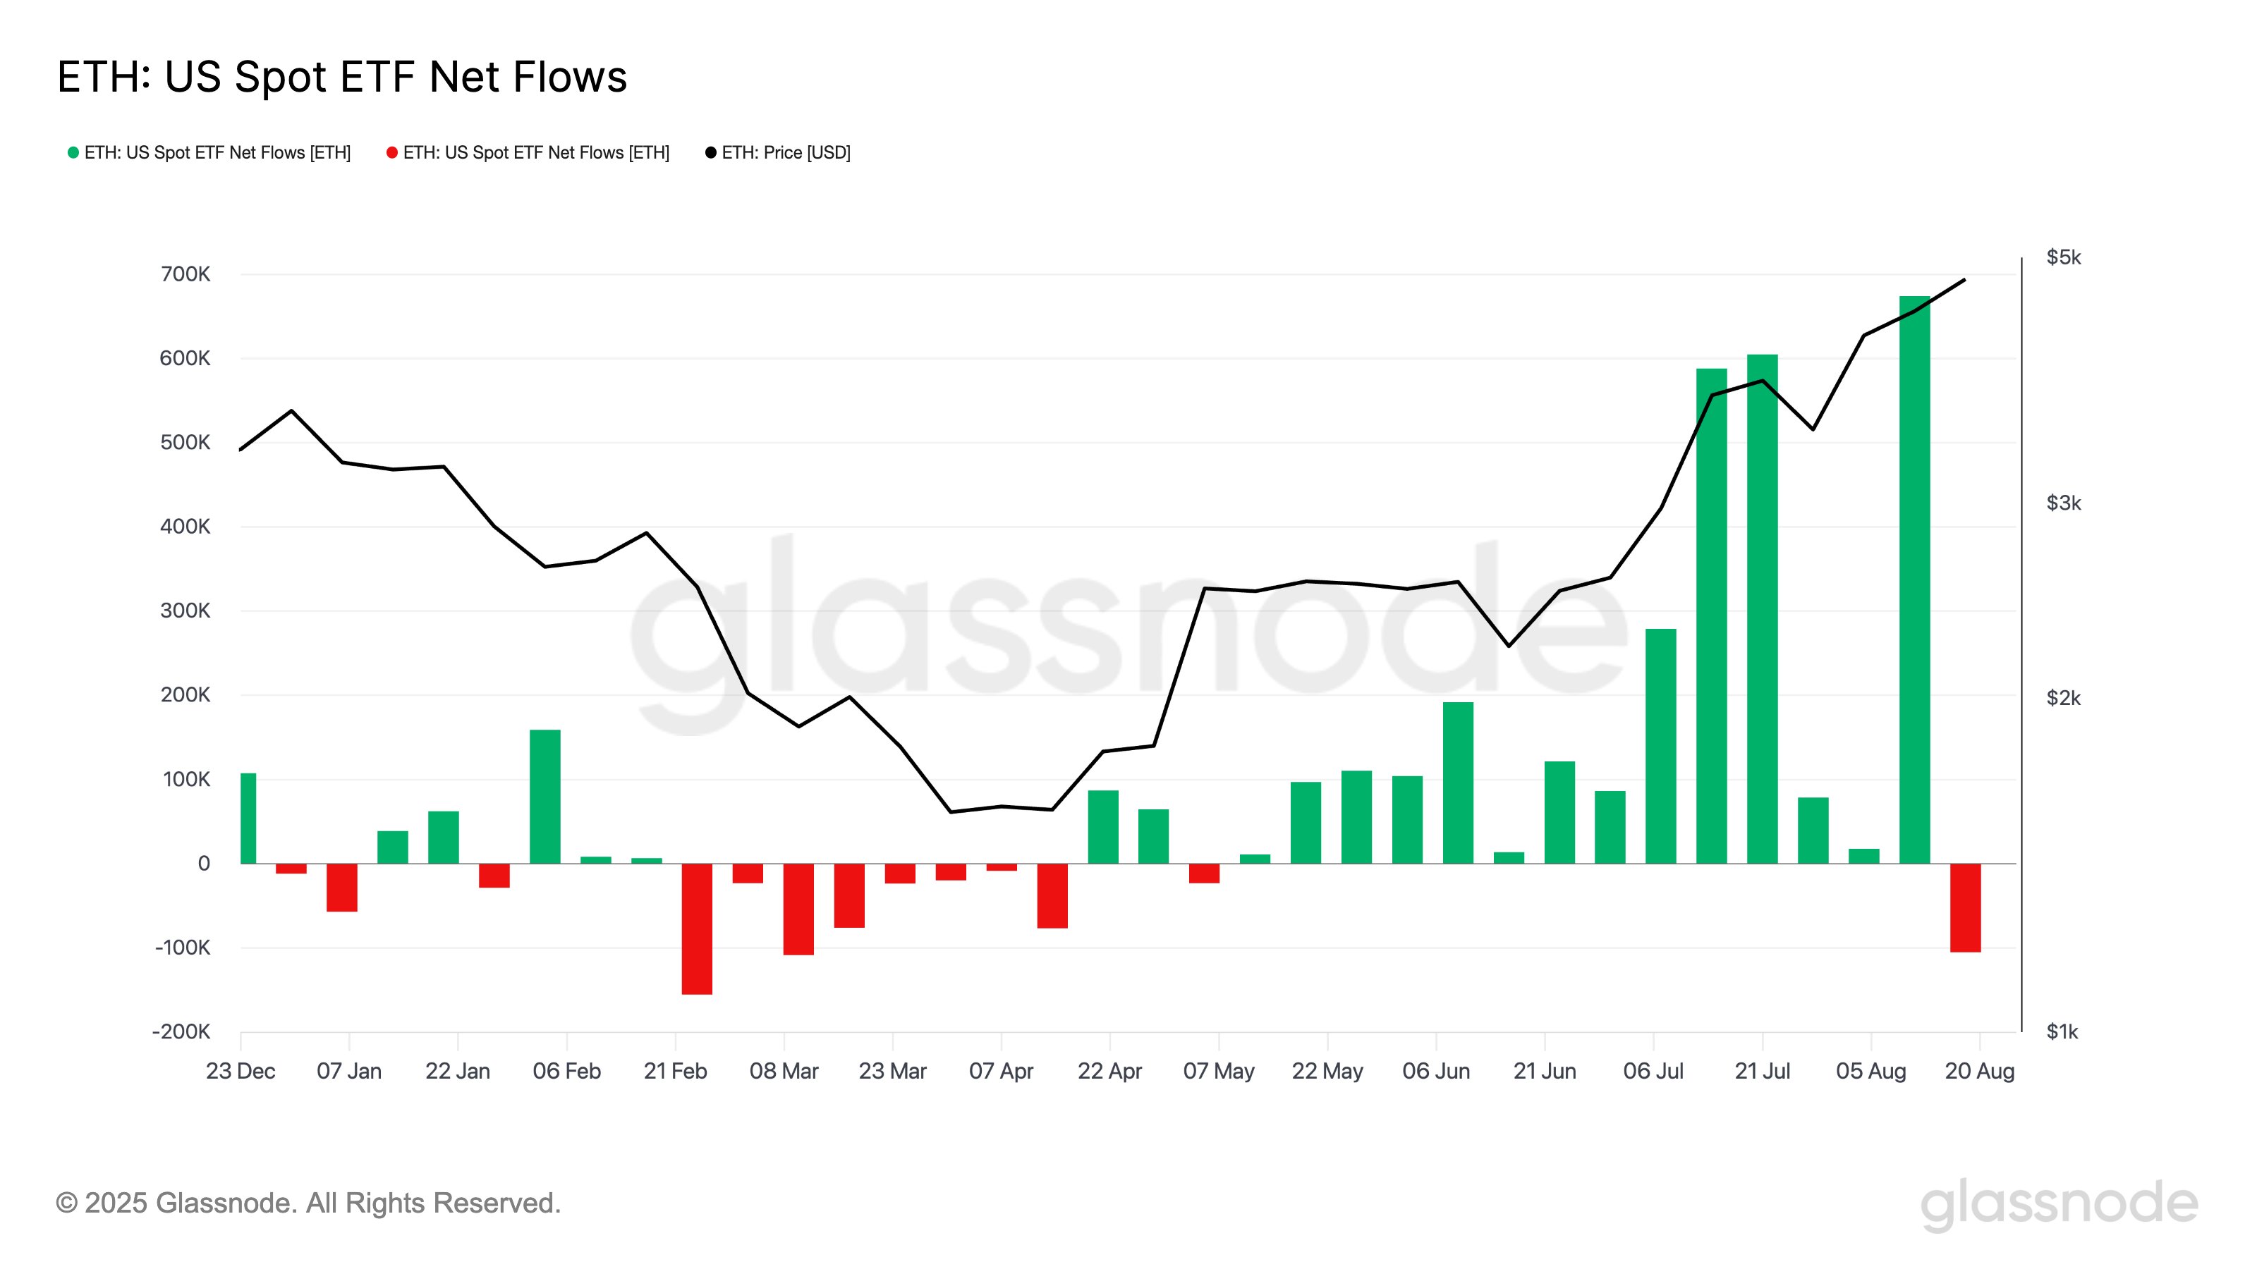Image resolution: width=2257 pixels, height=1269 pixels.
Task: Click the 23 Dec x-axis date label
Action: (x=240, y=1071)
